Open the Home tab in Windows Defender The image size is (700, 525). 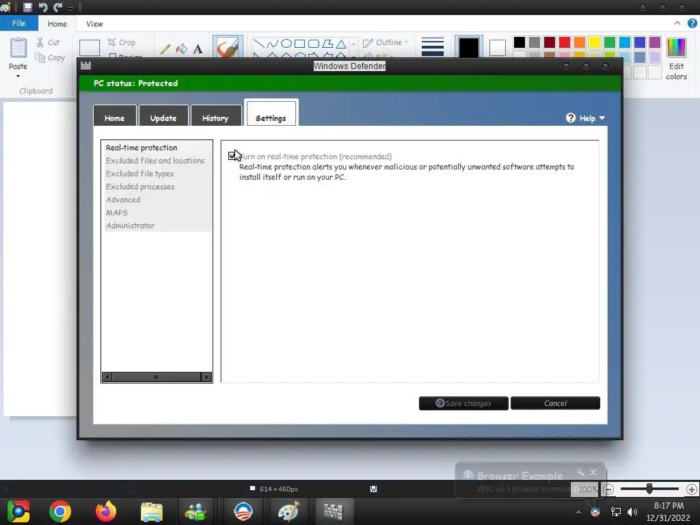click(x=115, y=116)
